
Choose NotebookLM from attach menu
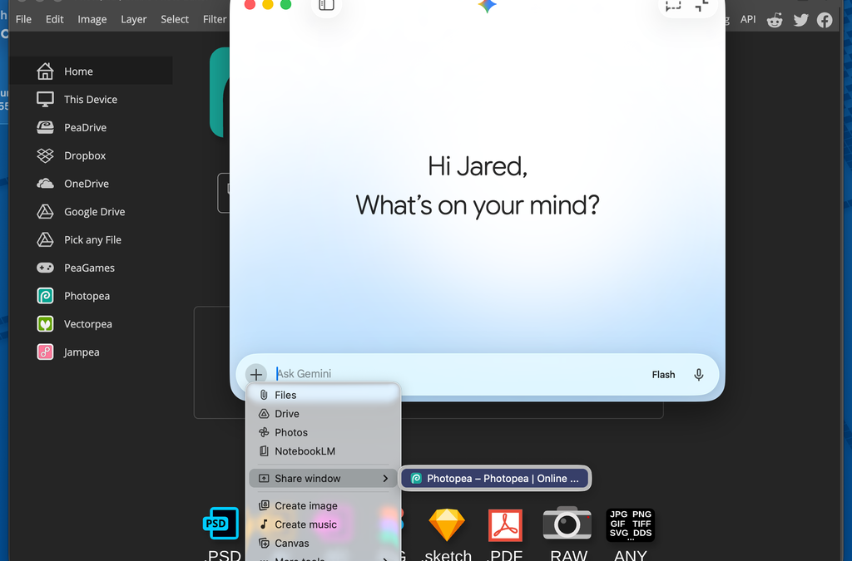pos(324,451)
